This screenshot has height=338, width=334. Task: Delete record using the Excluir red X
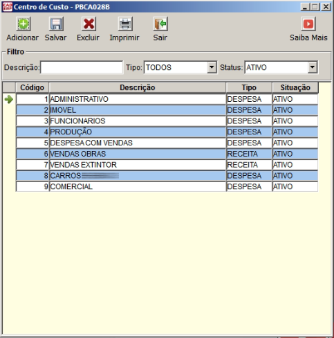[x=89, y=24]
